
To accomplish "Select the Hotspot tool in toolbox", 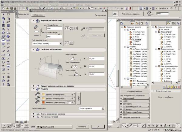I will pos(8,69).
